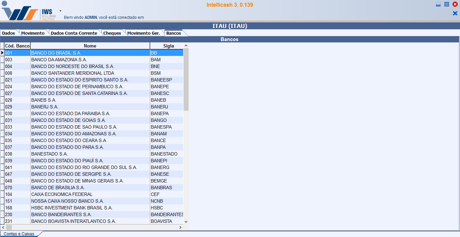Click the grid scroll up arrow
460x237 pixels.
pyautogui.click(x=186, y=45)
